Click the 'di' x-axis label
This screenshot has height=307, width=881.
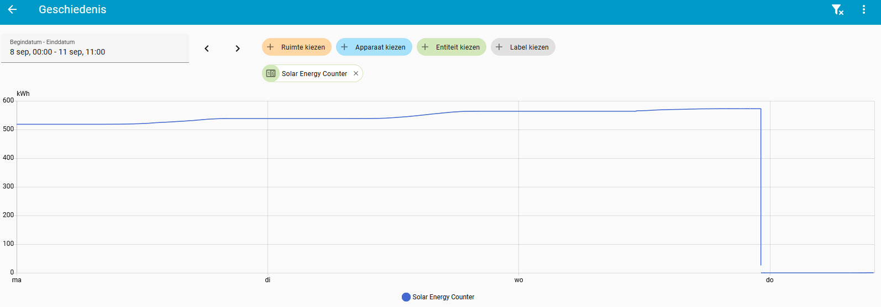pos(268,280)
